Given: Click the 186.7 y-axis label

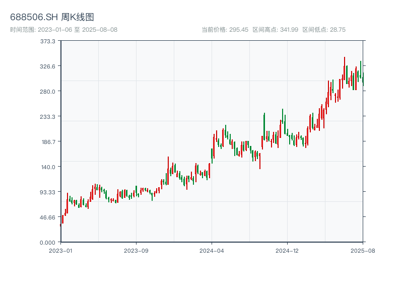Looking at the screenshot, I should tap(48, 142).
